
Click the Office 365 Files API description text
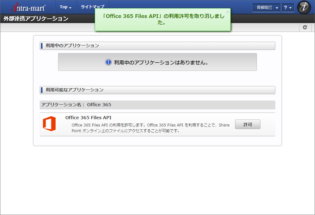click(x=150, y=128)
